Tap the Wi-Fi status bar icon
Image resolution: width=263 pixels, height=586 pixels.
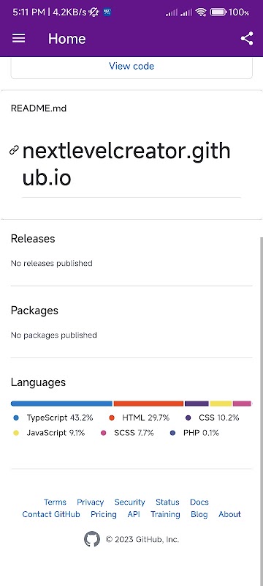click(x=201, y=12)
